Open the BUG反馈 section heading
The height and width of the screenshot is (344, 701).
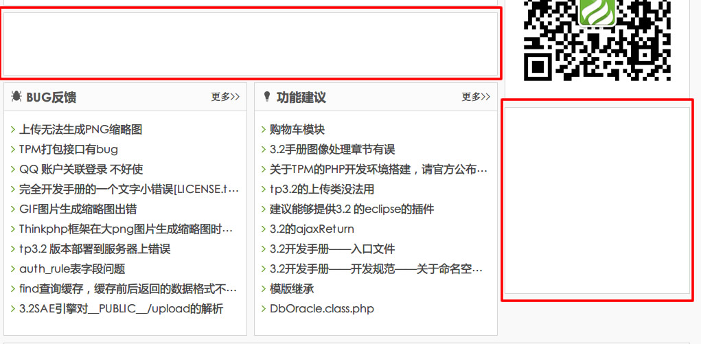click(x=51, y=98)
